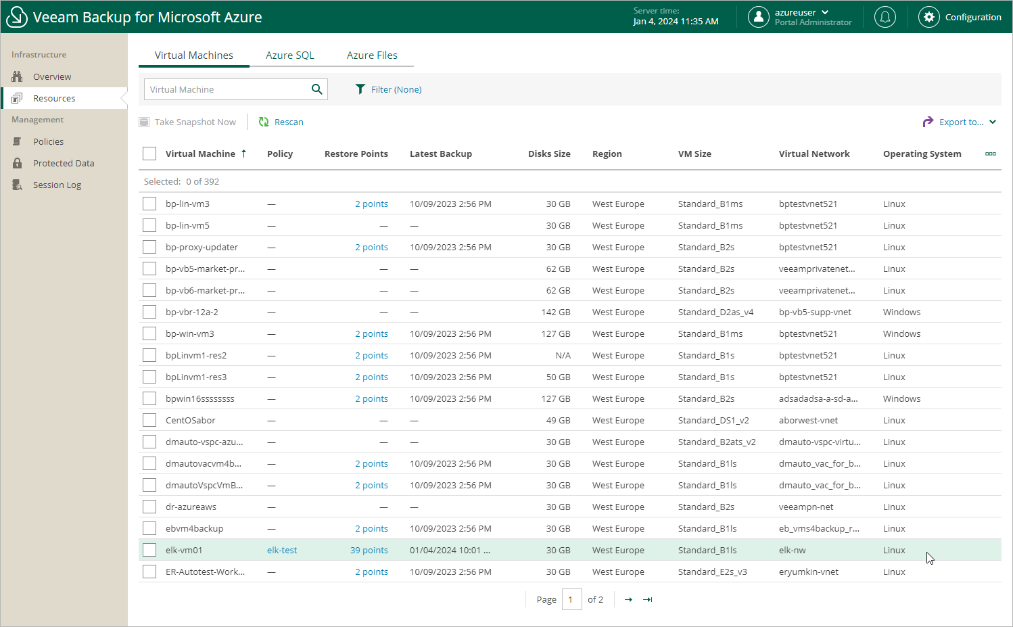Viewport: 1013px width, 627px height.
Task: Open bp-lin-vm3 2 points link
Action: (372, 204)
